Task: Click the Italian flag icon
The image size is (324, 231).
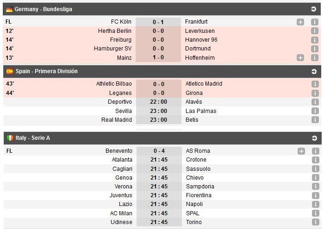Action: pos(9,138)
